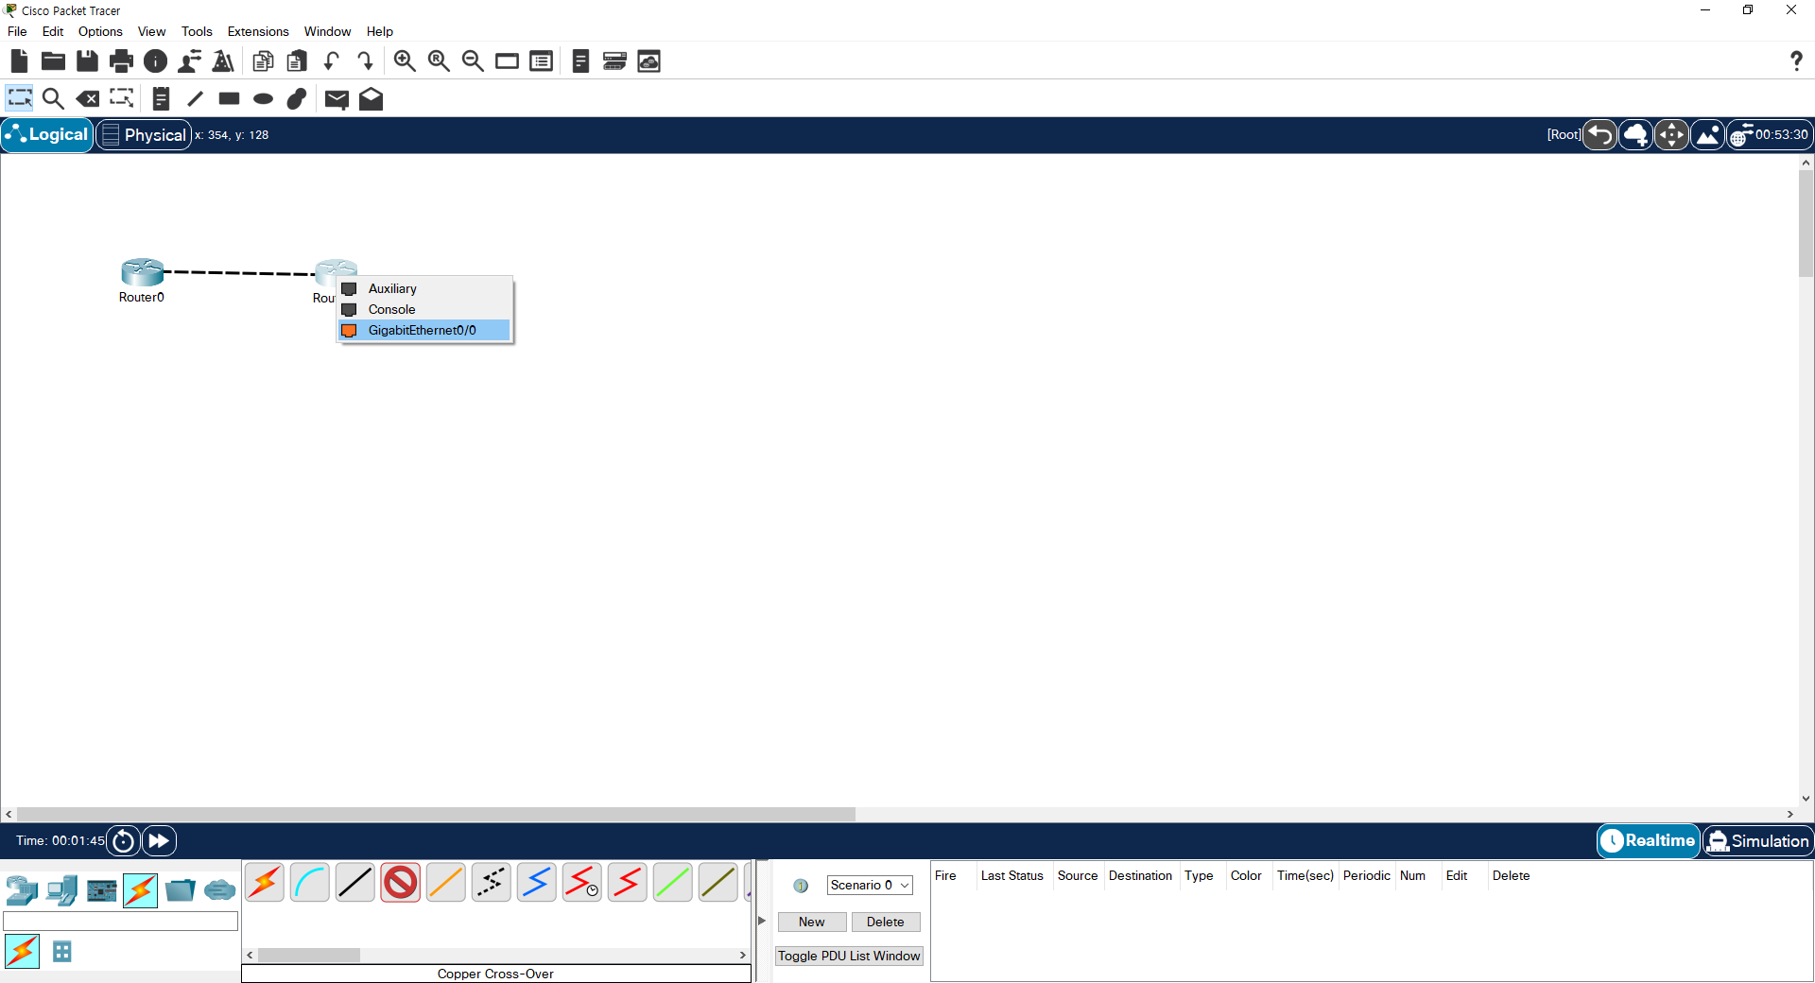This screenshot has width=1815, height=983.
Task: Print the workspace with the printer icon
Action: pos(121,61)
